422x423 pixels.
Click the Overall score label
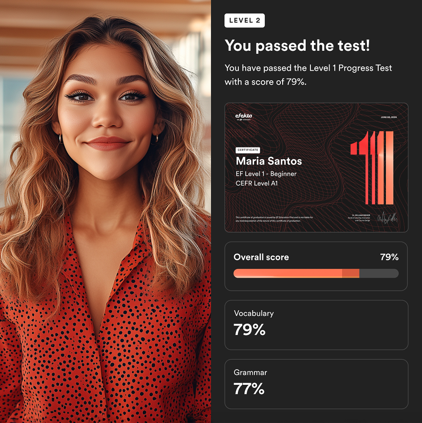(x=261, y=257)
